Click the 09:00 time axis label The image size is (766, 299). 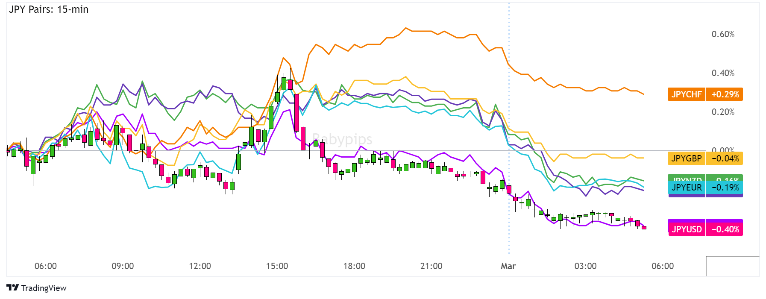[x=123, y=266]
